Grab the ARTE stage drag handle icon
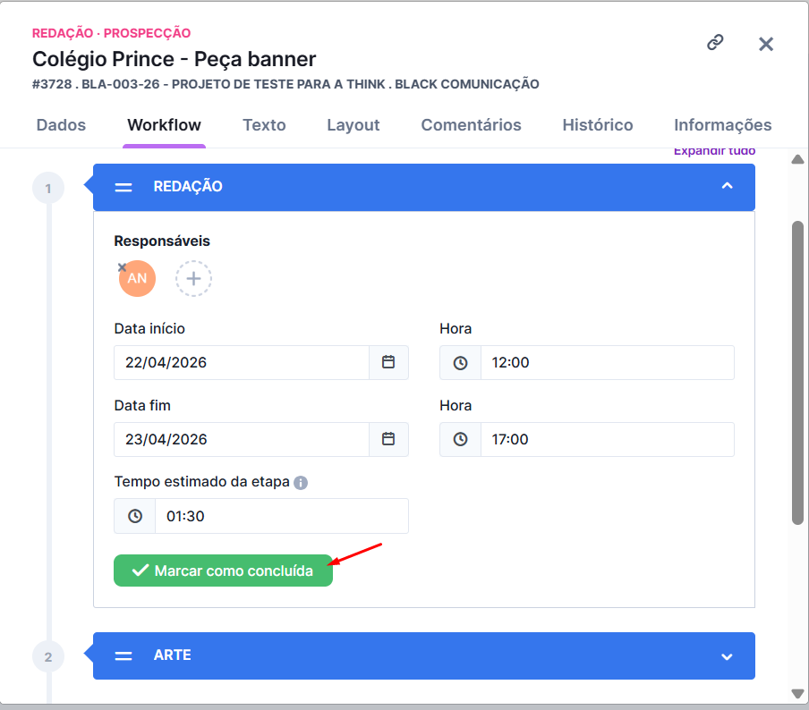 (123, 655)
